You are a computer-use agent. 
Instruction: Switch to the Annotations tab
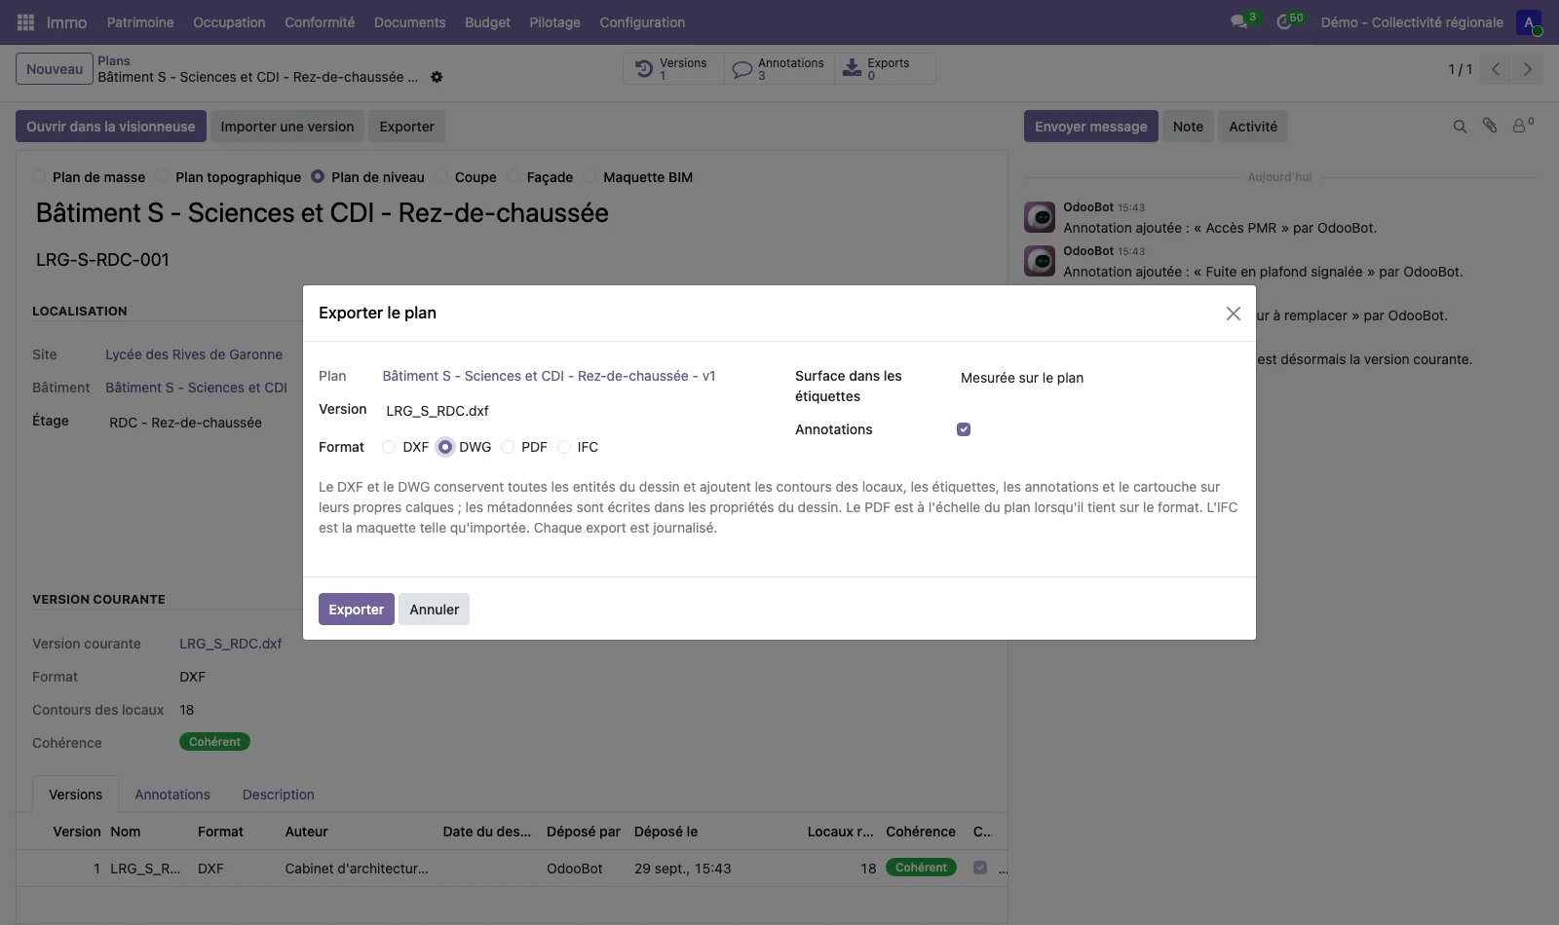(x=172, y=795)
